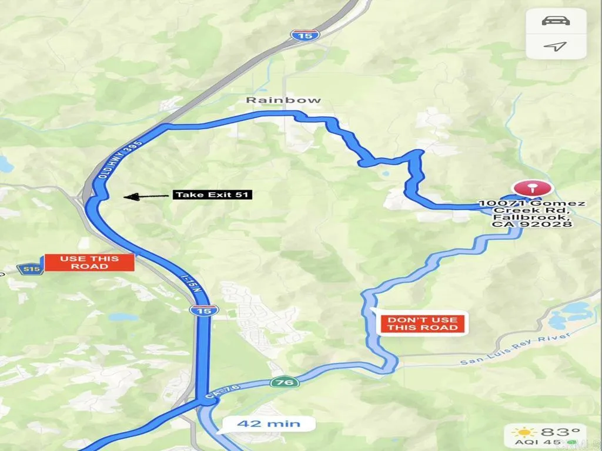This screenshot has width=602, height=451.
Task: Select the 42 min alternate route bubble
Action: click(268, 424)
